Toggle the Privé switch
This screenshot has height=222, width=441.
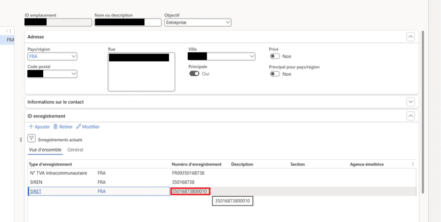[275, 56]
